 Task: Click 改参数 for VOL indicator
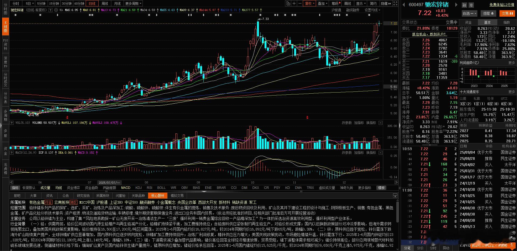(347, 123)
